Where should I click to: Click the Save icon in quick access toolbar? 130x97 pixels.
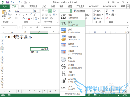click(8, 2)
